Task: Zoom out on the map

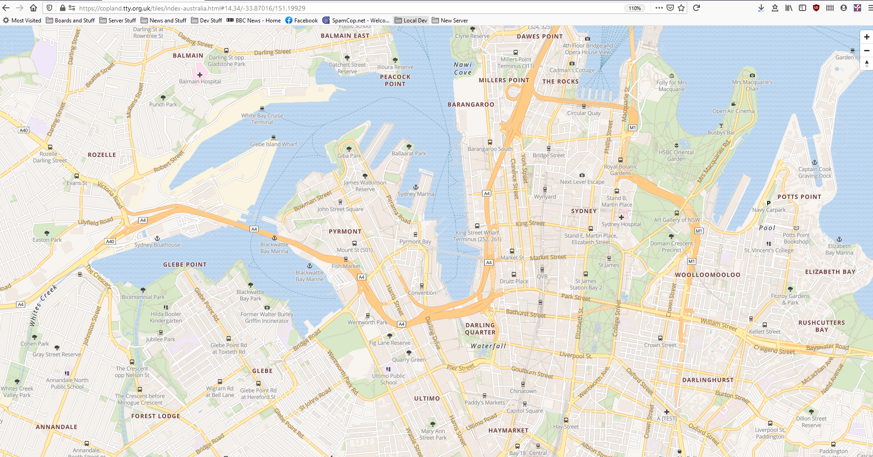Action: [x=867, y=50]
